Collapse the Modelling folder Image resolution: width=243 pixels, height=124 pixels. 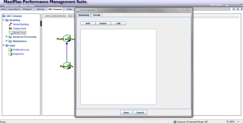pyautogui.click(x=3, y=20)
